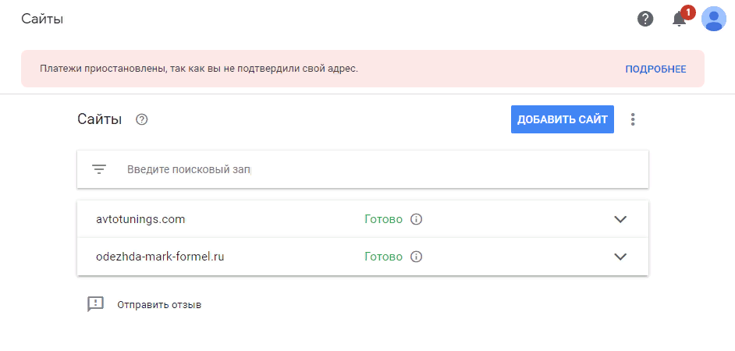The height and width of the screenshot is (351, 735).
Task: Click Готово status of odezhda-mark-formel.ru
Action: coord(383,257)
